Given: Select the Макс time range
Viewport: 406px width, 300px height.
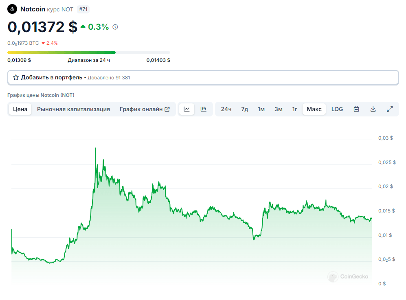Looking at the screenshot, I should pyautogui.click(x=314, y=109).
